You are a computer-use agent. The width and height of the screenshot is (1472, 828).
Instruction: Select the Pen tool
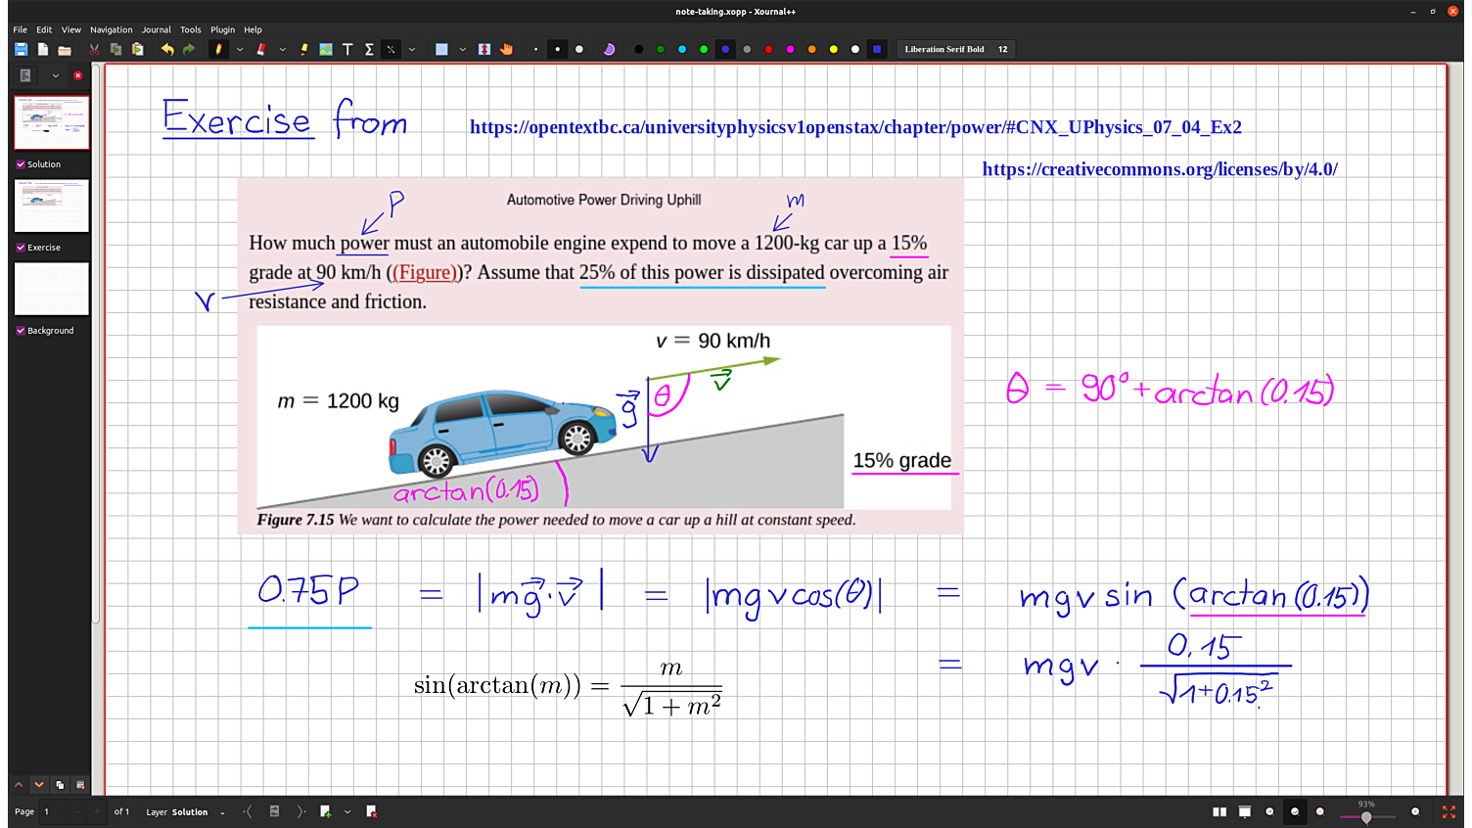[218, 49]
